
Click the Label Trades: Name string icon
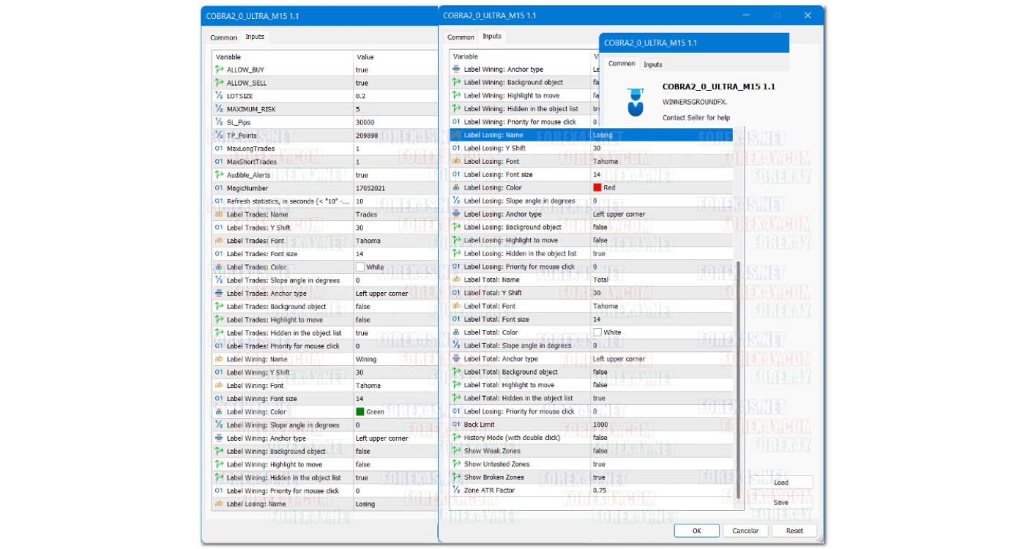(219, 214)
